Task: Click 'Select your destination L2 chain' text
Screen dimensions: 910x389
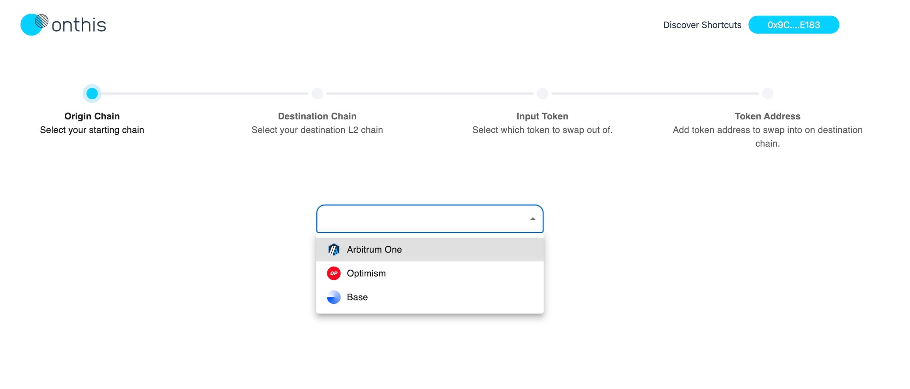Action: pyautogui.click(x=317, y=130)
